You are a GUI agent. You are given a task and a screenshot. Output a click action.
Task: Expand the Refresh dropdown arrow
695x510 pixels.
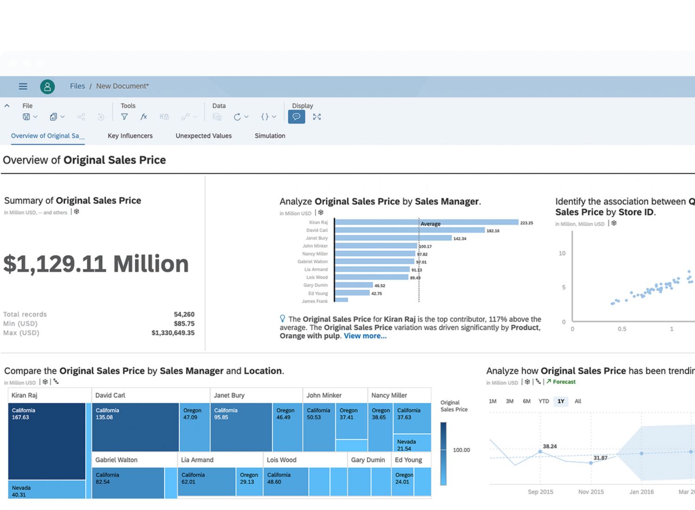246,117
